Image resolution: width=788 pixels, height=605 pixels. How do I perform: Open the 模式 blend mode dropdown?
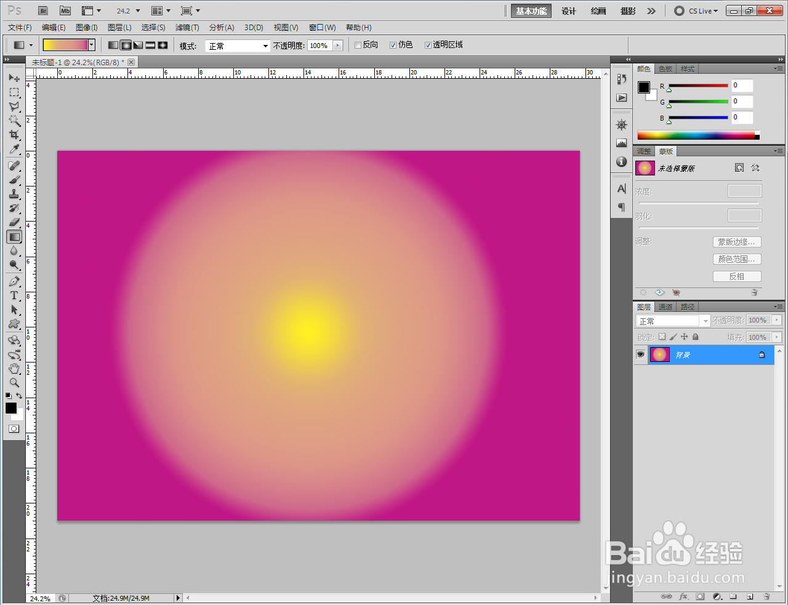click(238, 46)
